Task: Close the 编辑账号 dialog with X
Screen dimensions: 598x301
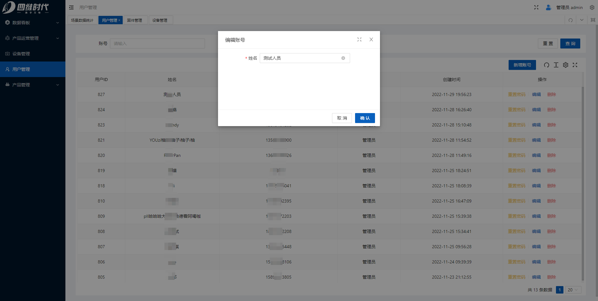Action: pyautogui.click(x=371, y=39)
